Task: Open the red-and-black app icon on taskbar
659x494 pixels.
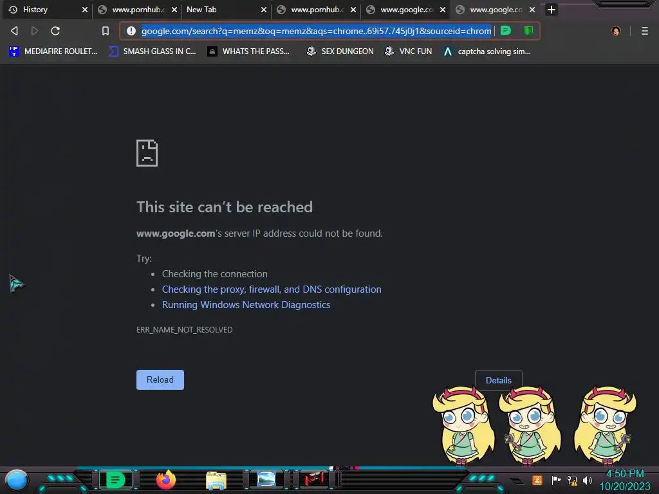Action: tap(315, 479)
